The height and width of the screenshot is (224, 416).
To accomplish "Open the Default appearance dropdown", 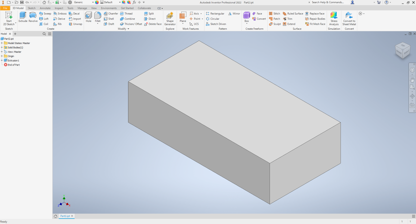I will point(120,2).
